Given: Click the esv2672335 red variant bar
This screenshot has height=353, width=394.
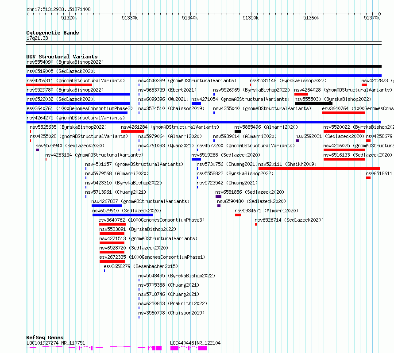Looking at the screenshot, I should click(x=112, y=261).
